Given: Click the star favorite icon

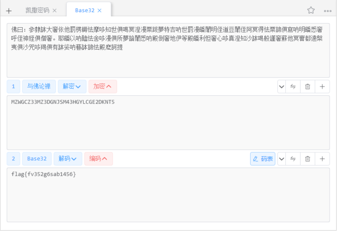Looking at the screenshot, I should [311, 11].
